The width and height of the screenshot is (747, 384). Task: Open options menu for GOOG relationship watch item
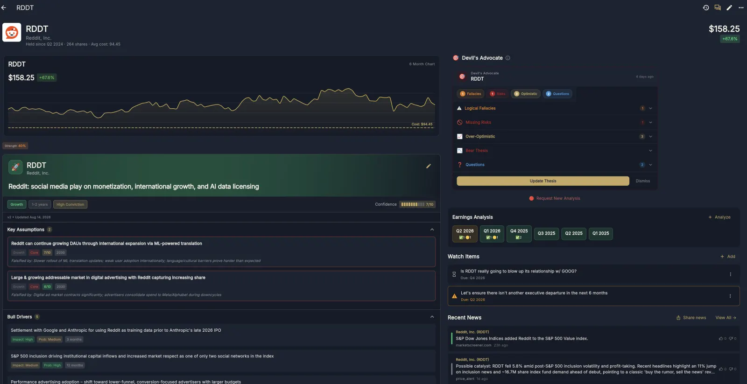click(731, 274)
